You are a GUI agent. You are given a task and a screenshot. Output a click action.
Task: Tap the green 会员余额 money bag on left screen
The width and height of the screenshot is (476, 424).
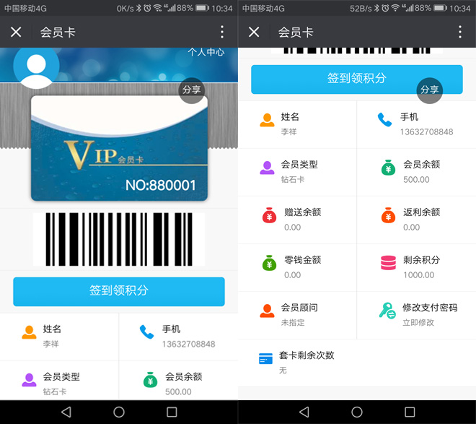[150, 380]
